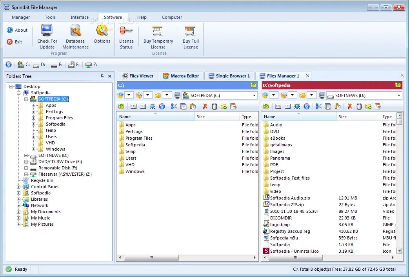Sort C:\ pane by Name column header
This screenshot has height=277, width=409.
[155, 117]
